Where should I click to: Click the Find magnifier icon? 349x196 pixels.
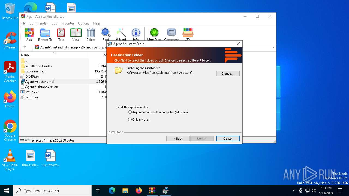coord(106,34)
